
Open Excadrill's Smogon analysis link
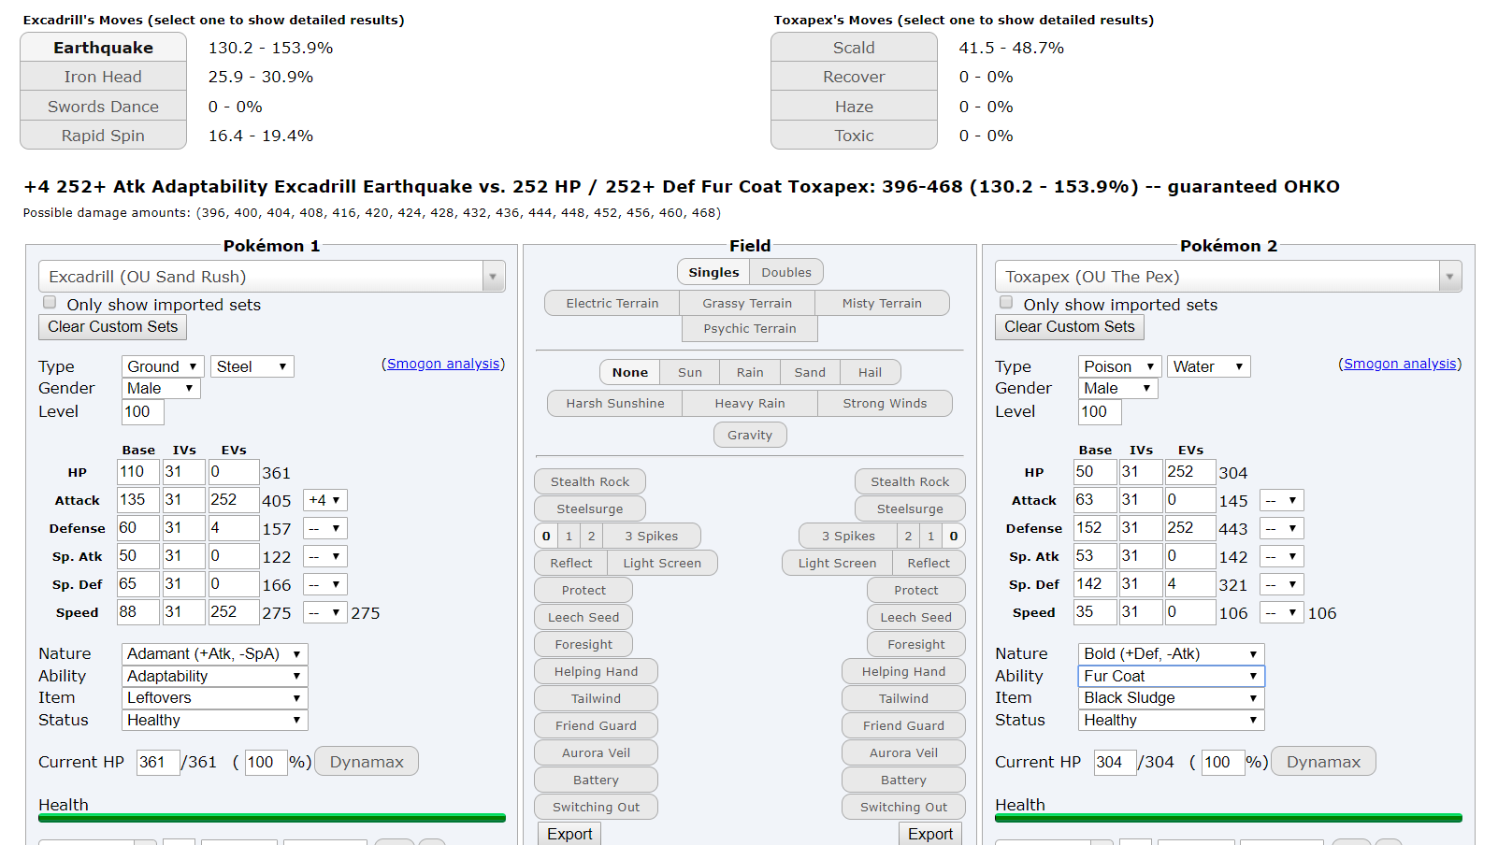tap(443, 364)
